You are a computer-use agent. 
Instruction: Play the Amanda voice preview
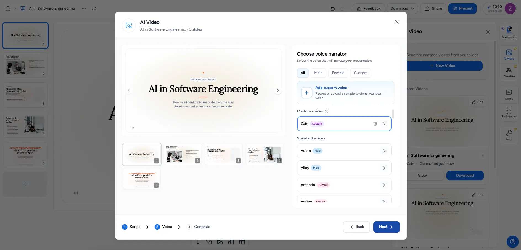[384, 185]
